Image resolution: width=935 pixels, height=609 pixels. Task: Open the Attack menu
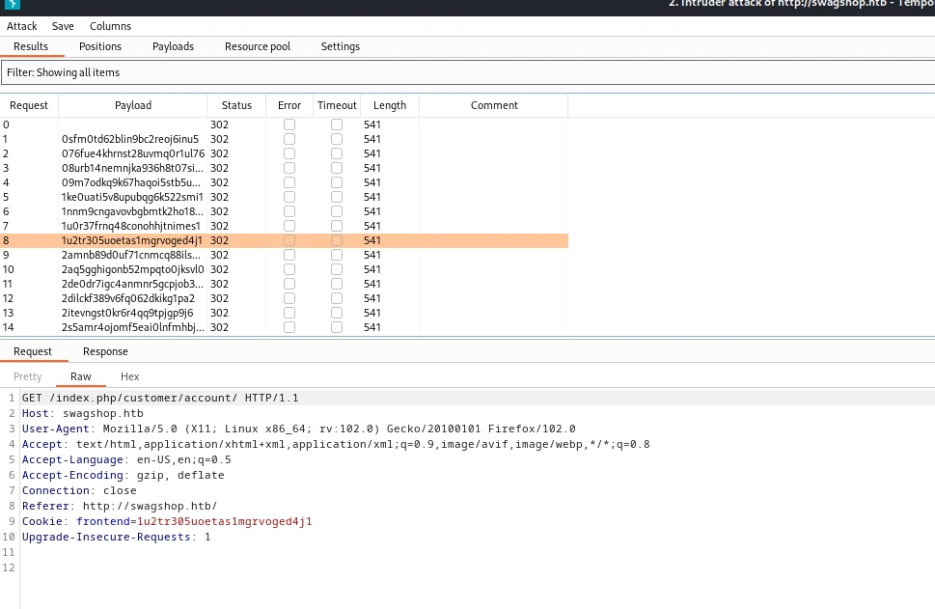[21, 26]
